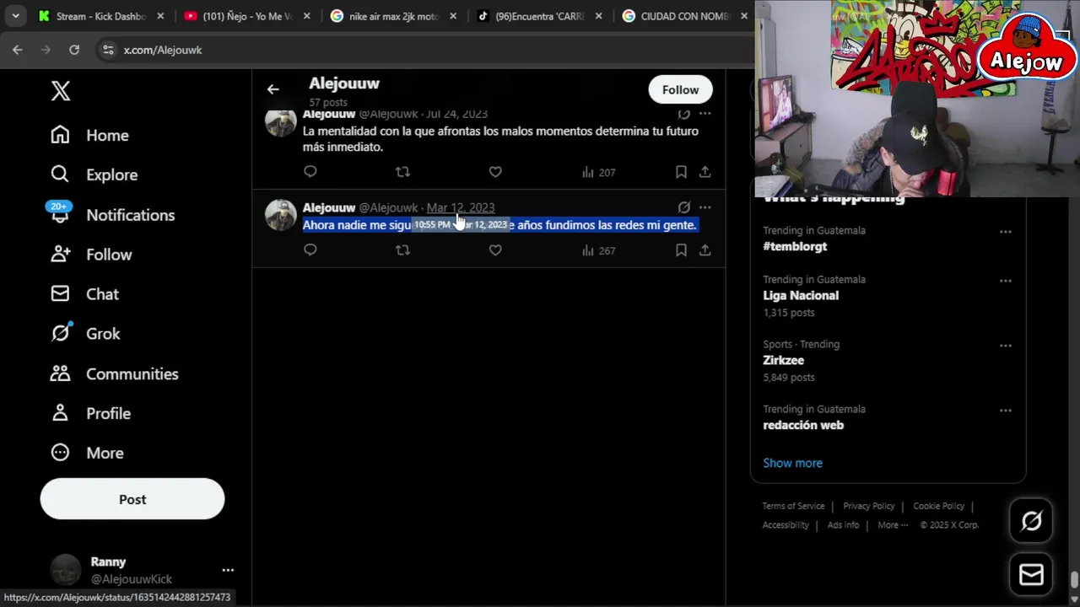The image size is (1080, 607).
Task: Open options for #temblorgt trend
Action: click(1005, 232)
